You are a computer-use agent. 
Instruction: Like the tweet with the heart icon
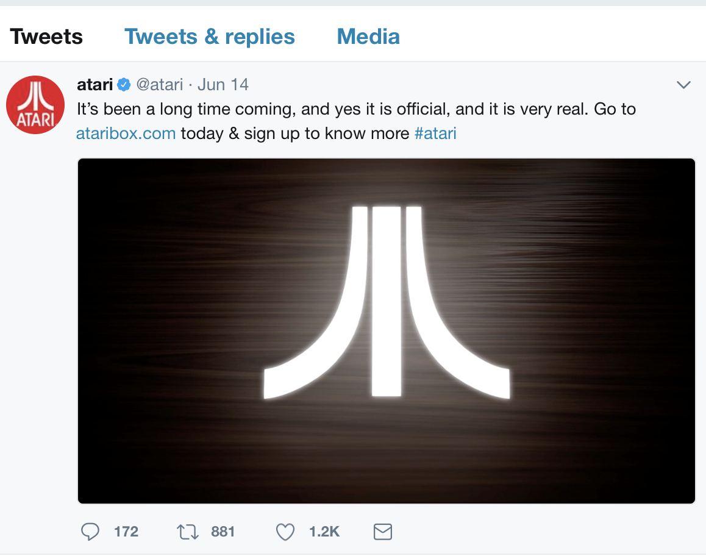(x=285, y=532)
